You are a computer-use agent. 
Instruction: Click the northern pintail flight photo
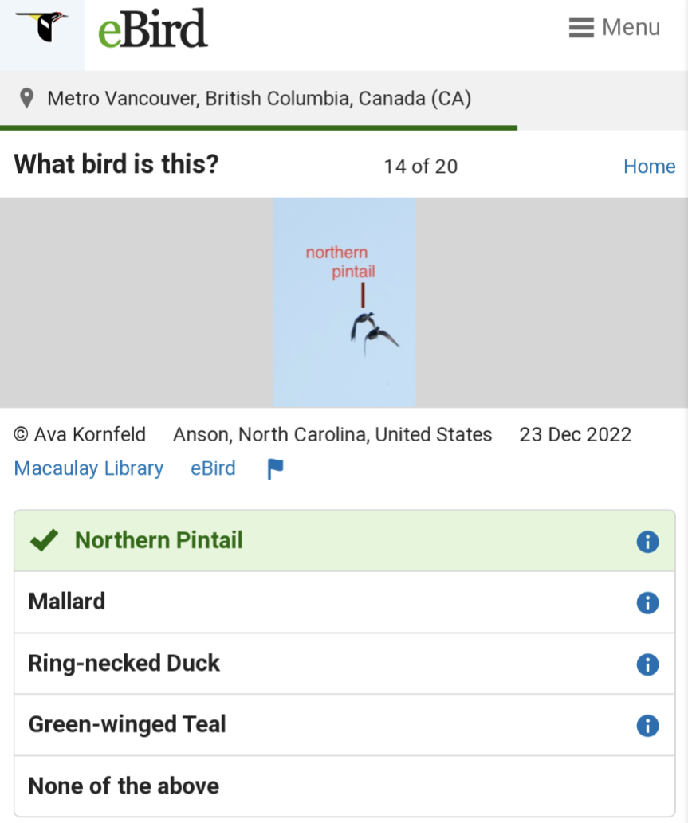coord(344,302)
